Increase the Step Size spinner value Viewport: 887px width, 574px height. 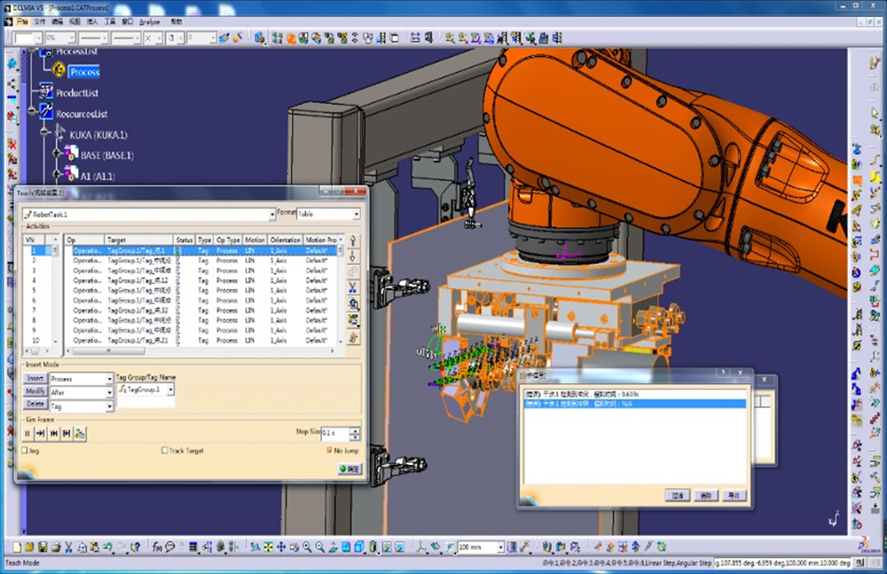[x=355, y=431]
